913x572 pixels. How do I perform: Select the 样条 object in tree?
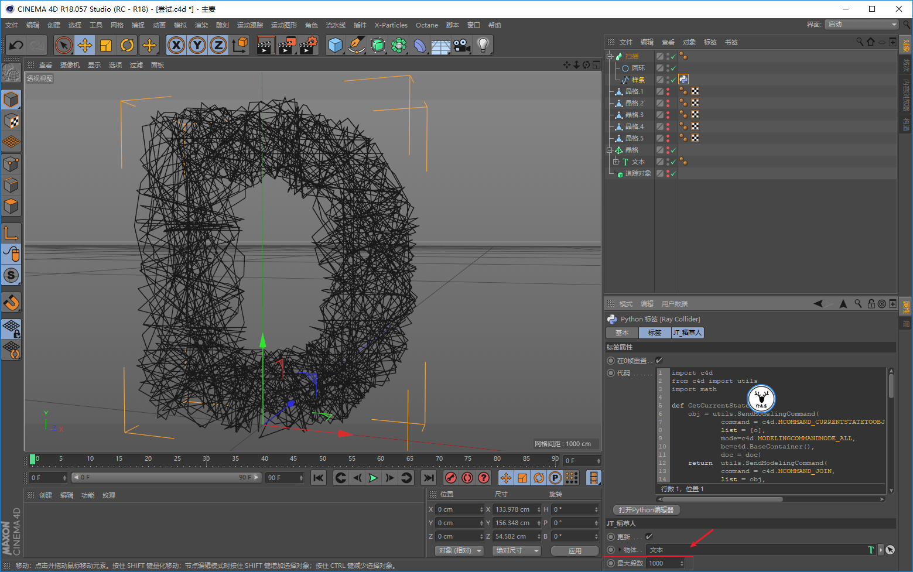[x=638, y=80]
